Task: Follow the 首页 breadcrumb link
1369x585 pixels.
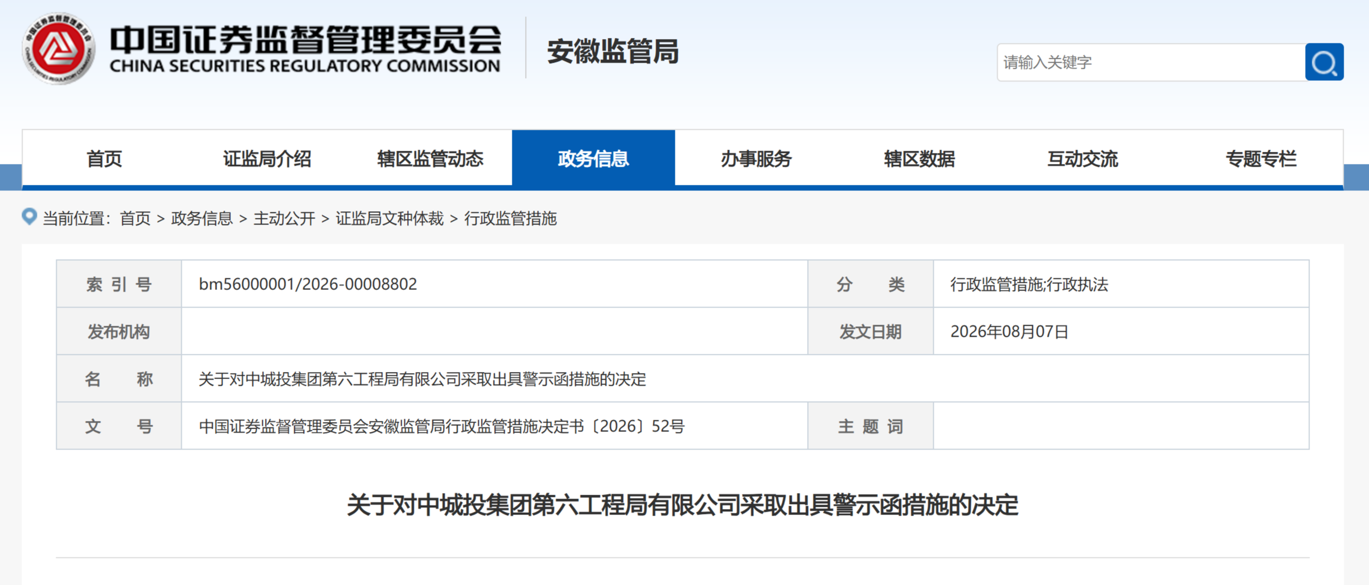Action: coord(135,218)
